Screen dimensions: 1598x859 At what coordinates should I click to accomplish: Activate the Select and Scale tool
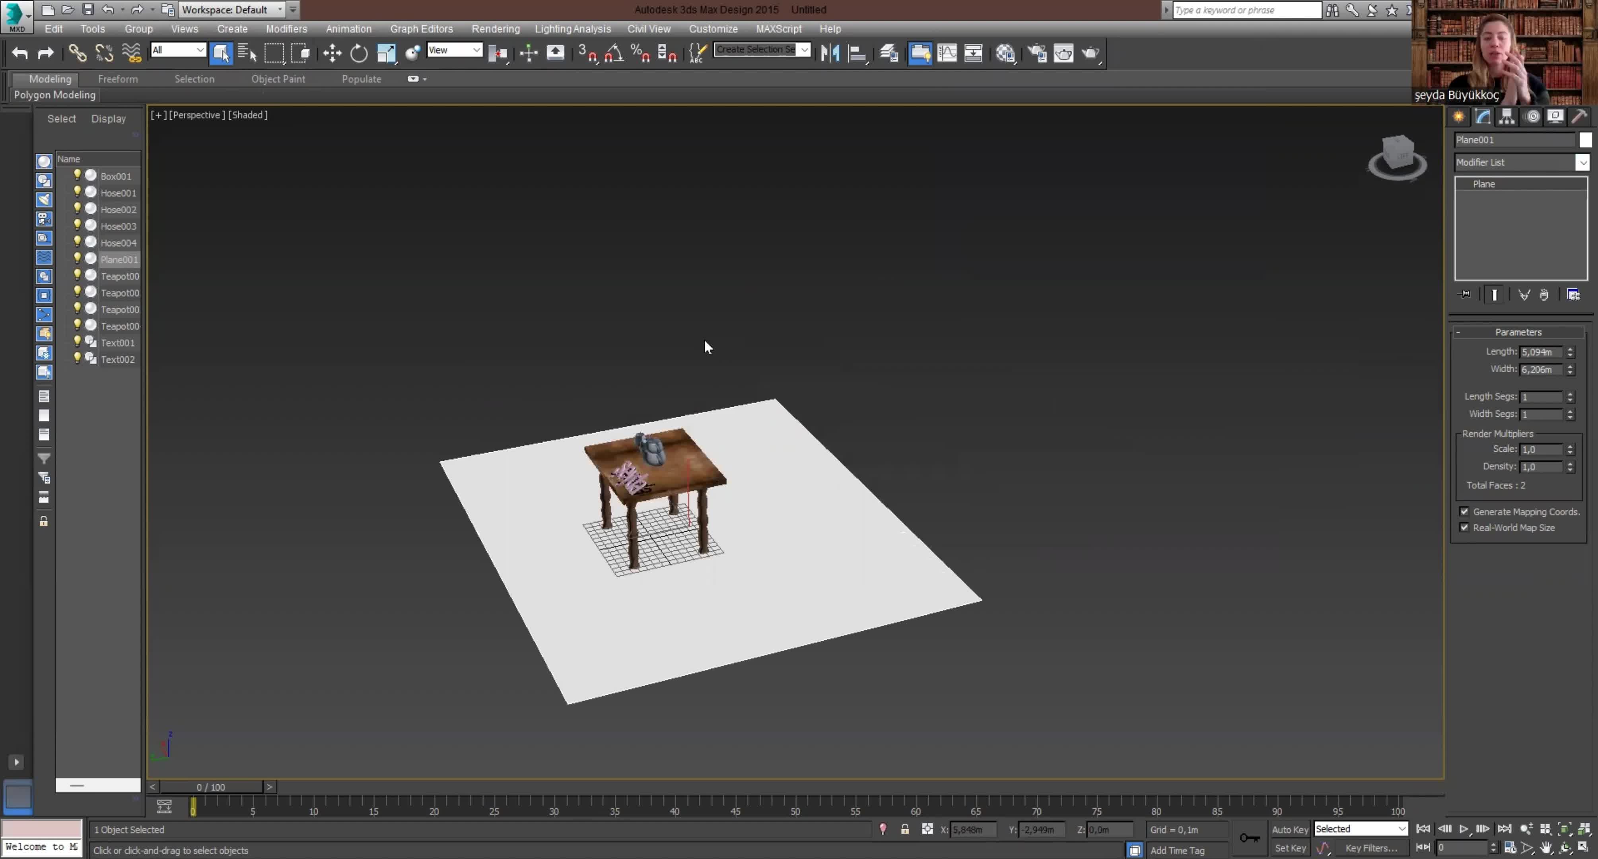[x=387, y=53]
